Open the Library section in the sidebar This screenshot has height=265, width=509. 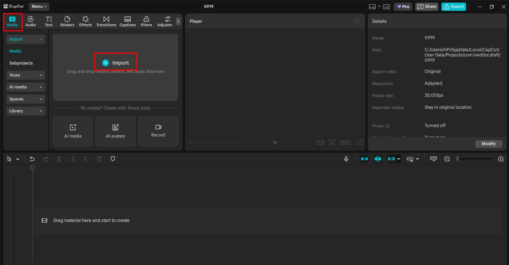25,111
